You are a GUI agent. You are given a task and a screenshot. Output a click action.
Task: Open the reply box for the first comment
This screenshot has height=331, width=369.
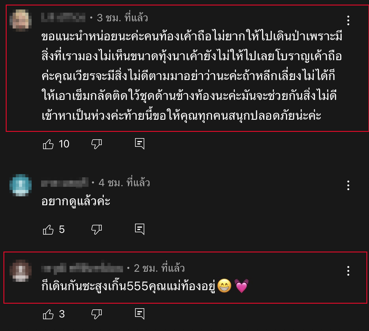click(140, 144)
